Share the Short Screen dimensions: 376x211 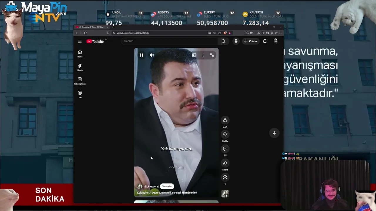tap(225, 163)
